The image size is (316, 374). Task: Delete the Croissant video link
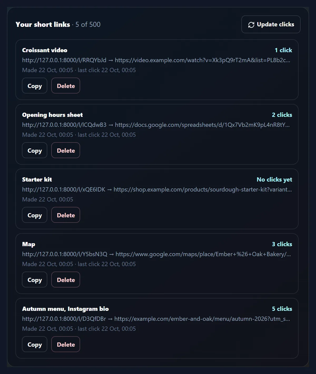tap(66, 86)
